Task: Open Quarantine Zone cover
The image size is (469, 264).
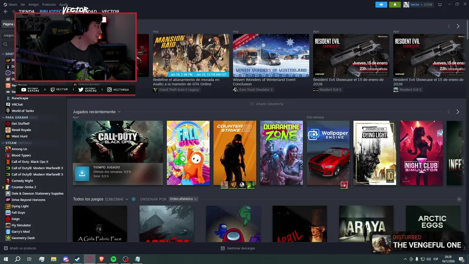Action: [x=281, y=153]
